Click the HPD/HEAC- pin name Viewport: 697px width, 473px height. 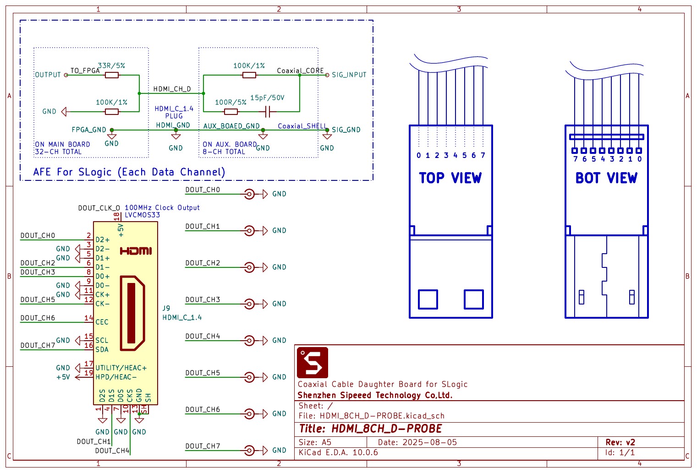tap(116, 377)
